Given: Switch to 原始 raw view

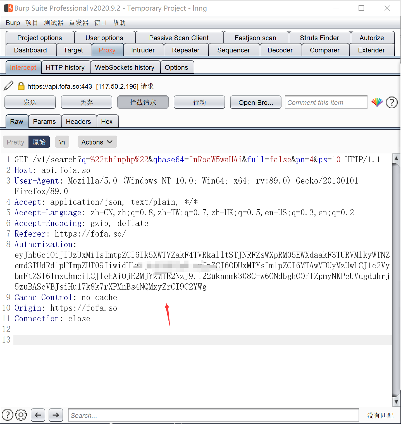Looking at the screenshot, I should pyautogui.click(x=39, y=142).
